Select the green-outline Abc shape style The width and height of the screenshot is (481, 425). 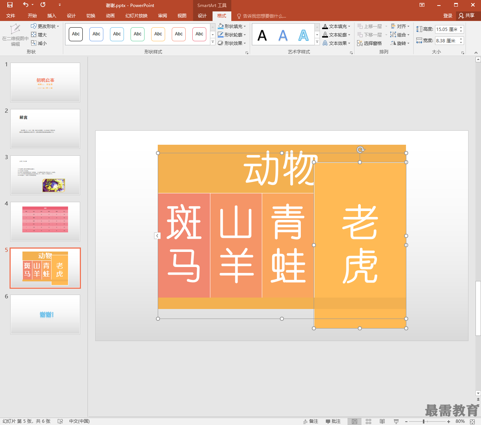[x=138, y=34]
